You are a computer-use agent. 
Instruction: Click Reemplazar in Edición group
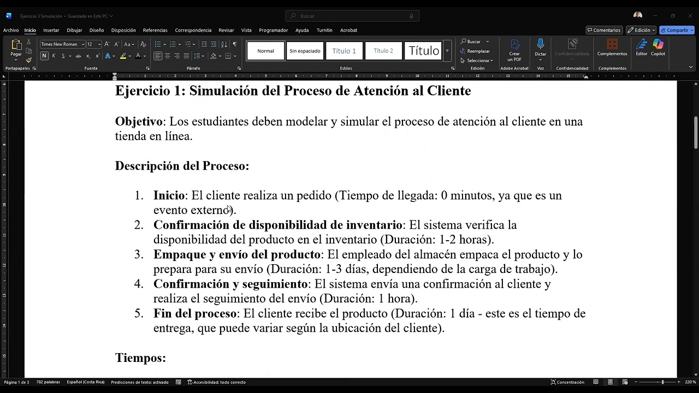tap(475, 51)
